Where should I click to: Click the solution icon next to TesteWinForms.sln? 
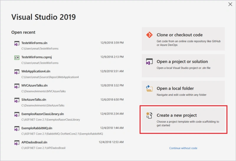tap(17, 43)
